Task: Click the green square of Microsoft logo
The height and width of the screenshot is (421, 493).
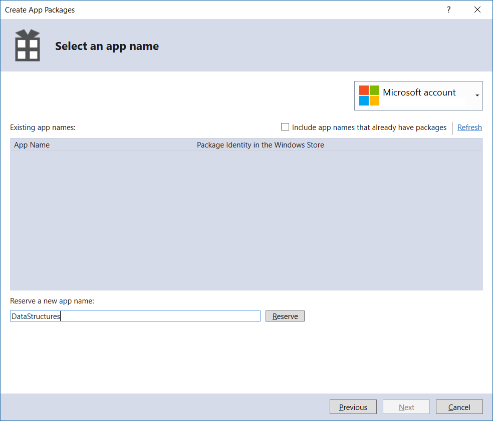Action: (x=373, y=90)
